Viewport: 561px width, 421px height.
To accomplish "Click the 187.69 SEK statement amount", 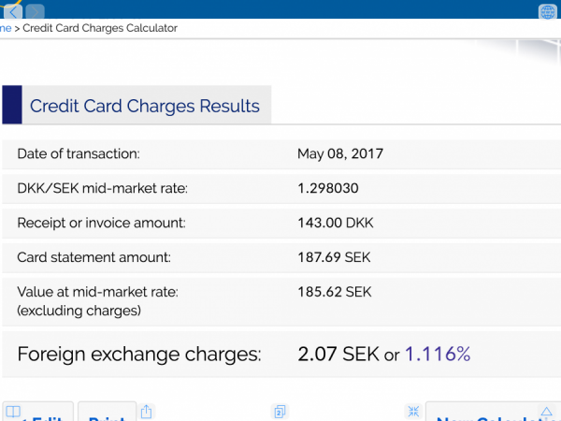I will pyautogui.click(x=334, y=256).
